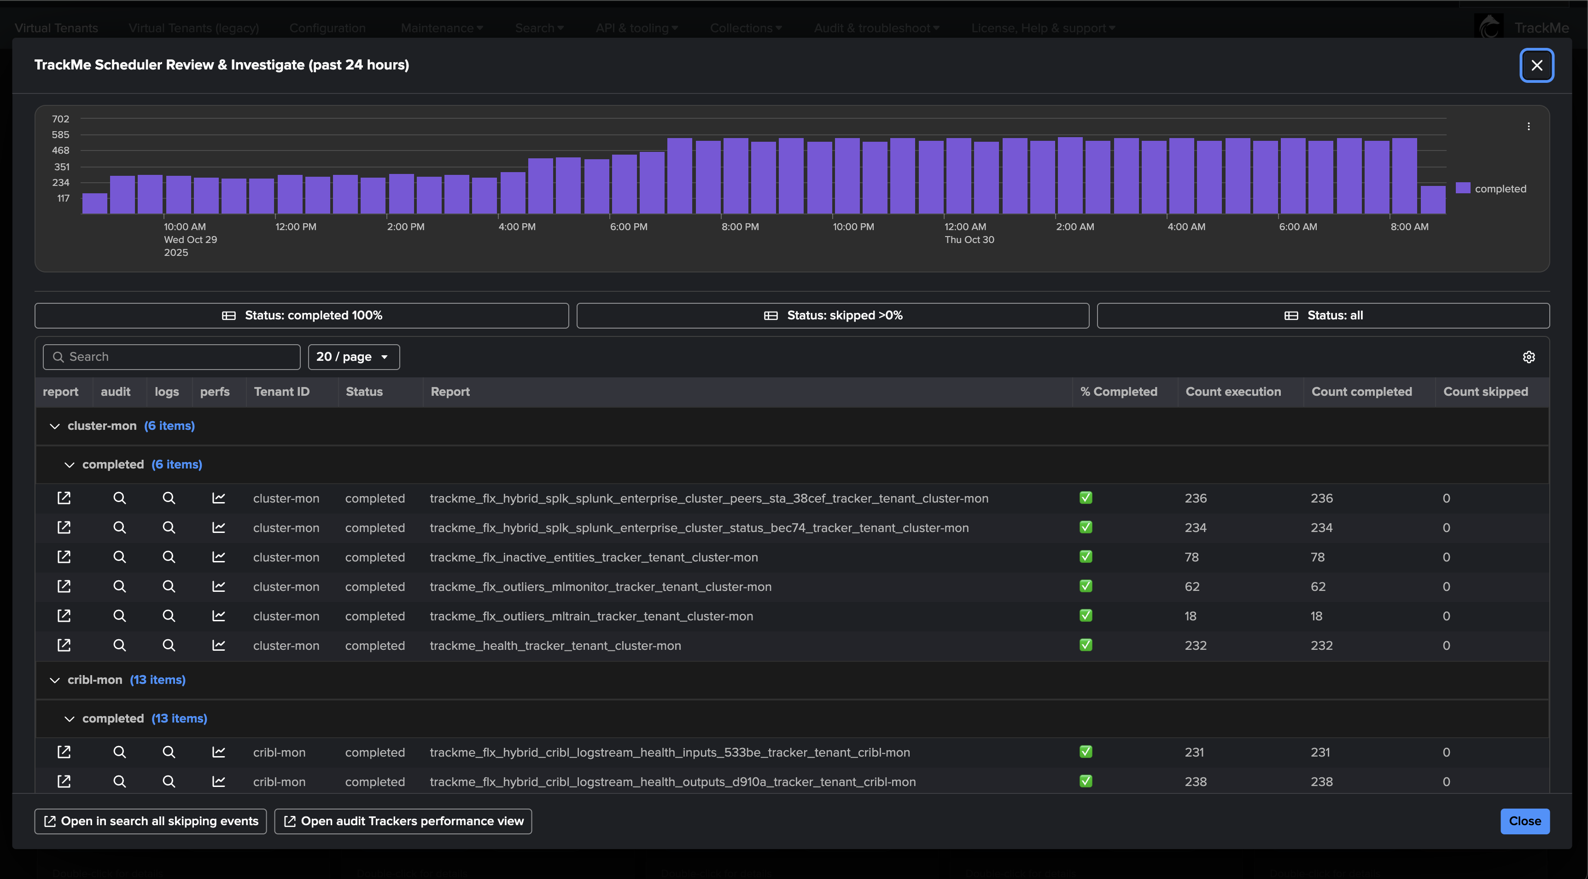Select the Status: completed 100% filter
This screenshot has width=1588, height=879.
(302, 315)
